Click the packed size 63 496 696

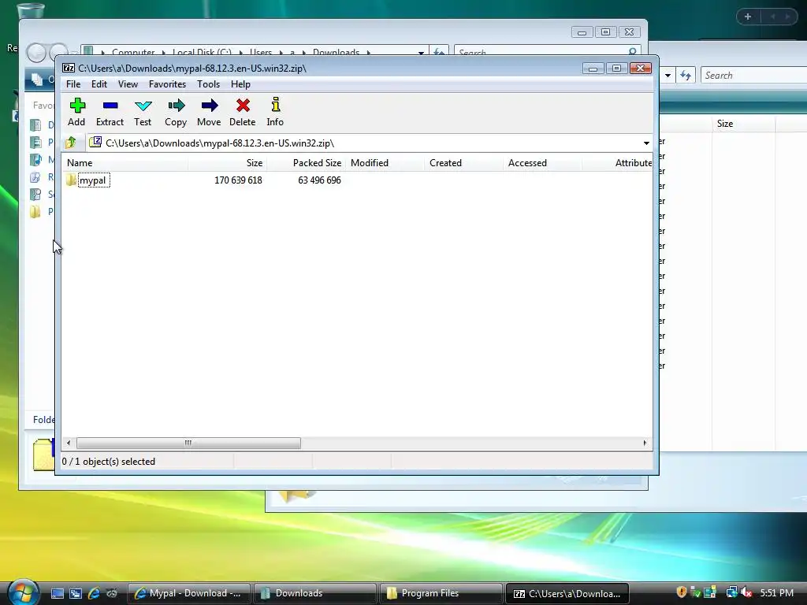pos(319,180)
